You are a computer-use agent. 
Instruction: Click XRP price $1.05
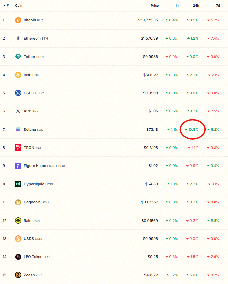pyautogui.click(x=153, y=111)
